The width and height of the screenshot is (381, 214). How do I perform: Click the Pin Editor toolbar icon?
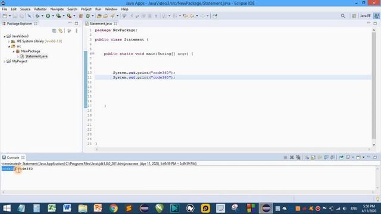coord(215,16)
